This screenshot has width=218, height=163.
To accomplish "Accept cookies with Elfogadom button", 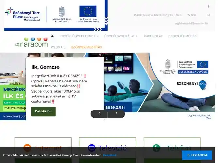I will pos(197,155).
